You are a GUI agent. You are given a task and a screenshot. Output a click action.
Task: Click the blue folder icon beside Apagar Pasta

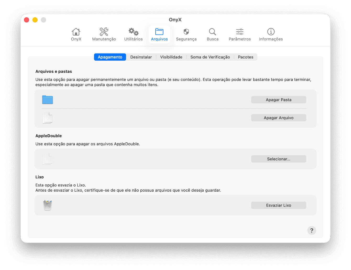[x=47, y=100]
